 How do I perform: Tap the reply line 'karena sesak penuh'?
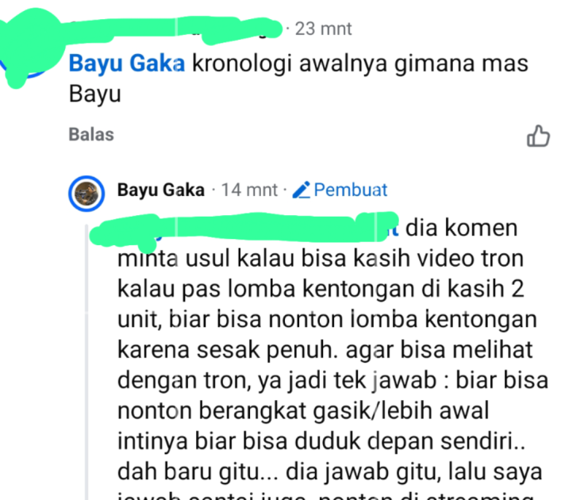click(325, 350)
